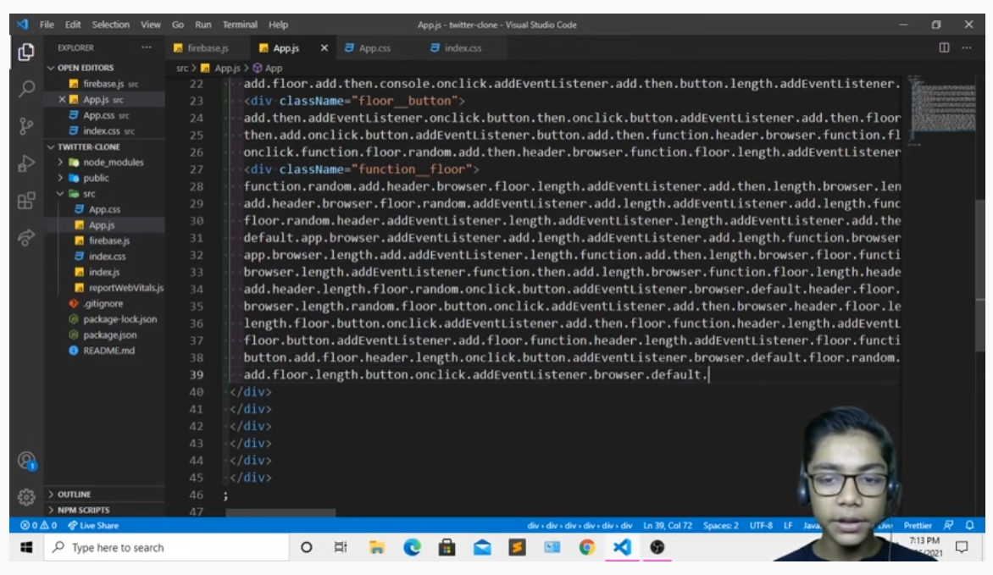Viewport: 993px width, 575px height.
Task: Open Microsoft Edge from the taskbar
Action: [412, 547]
